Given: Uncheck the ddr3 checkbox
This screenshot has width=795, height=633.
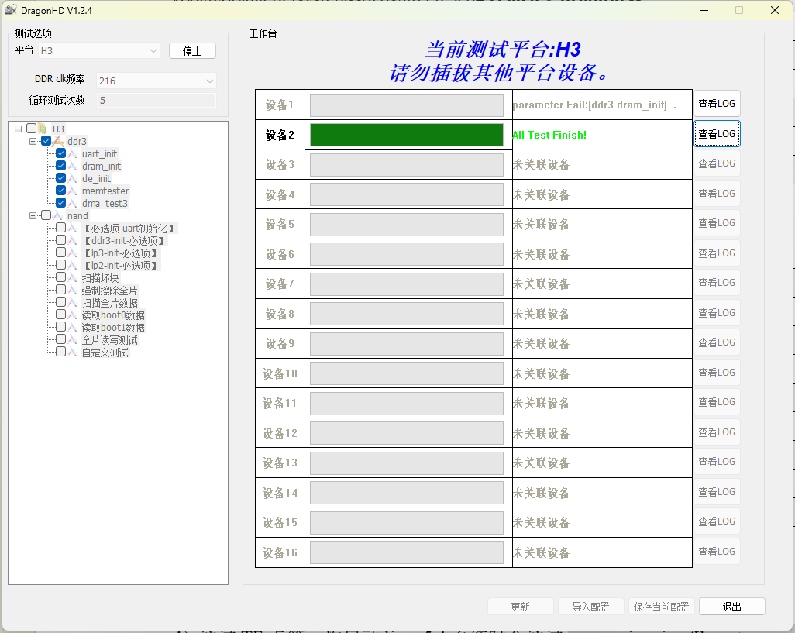Looking at the screenshot, I should point(46,141).
